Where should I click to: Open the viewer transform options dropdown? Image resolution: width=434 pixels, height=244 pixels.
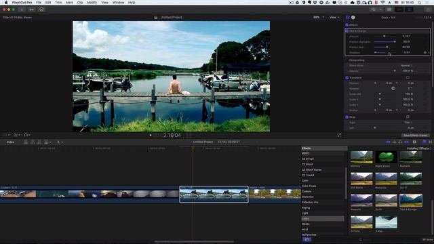(x=6, y=135)
